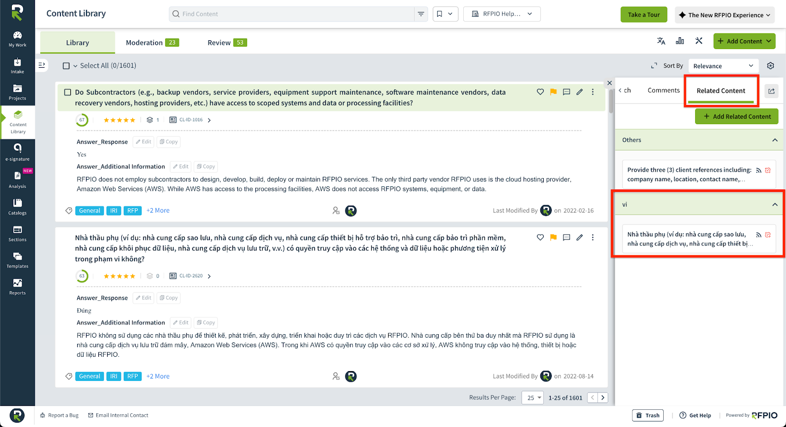The image size is (786, 427).
Task: Open the Trash button
Action: [x=647, y=415]
